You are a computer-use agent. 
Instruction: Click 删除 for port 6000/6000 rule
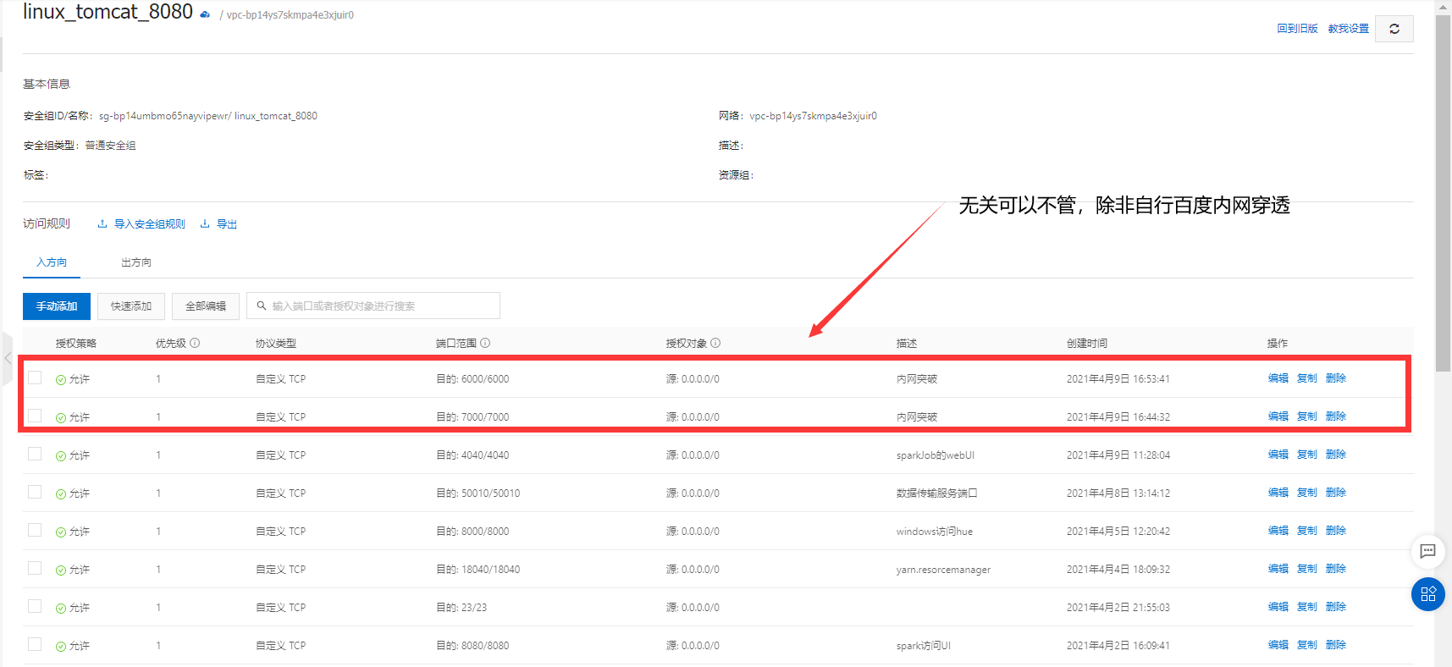coord(1336,378)
